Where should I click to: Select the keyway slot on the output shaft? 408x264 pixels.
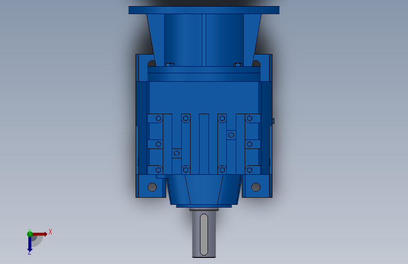204,234
